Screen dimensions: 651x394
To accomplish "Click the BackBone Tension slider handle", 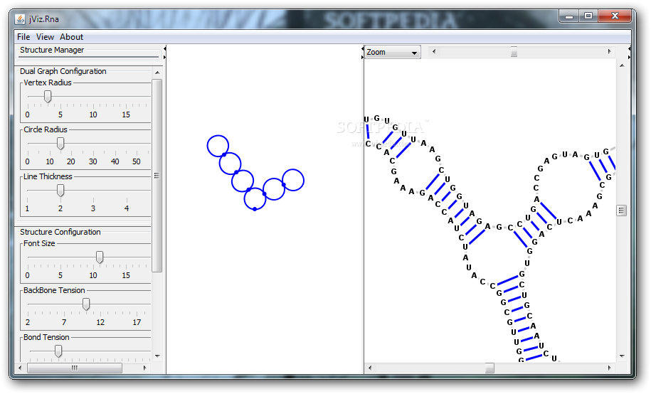I will coord(86,304).
